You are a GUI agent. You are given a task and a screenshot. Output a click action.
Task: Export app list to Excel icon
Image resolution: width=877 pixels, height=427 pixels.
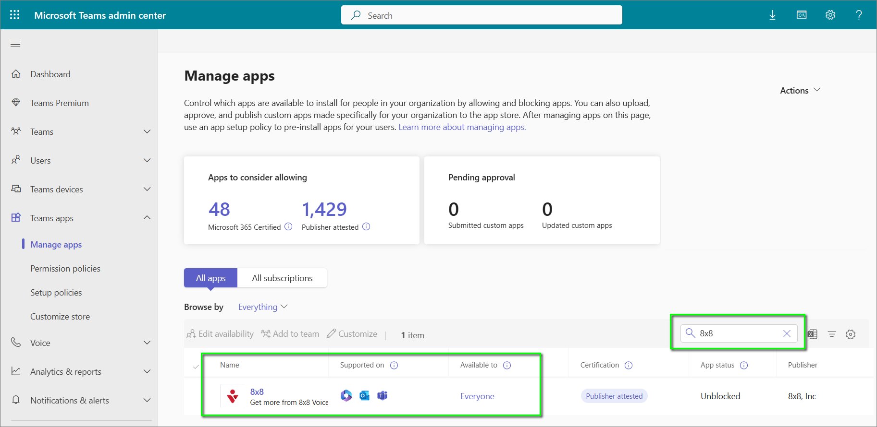point(813,334)
